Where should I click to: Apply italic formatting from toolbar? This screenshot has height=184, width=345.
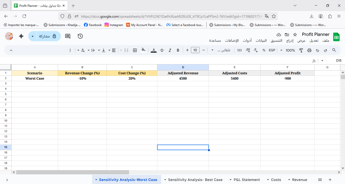(x=170, y=50)
